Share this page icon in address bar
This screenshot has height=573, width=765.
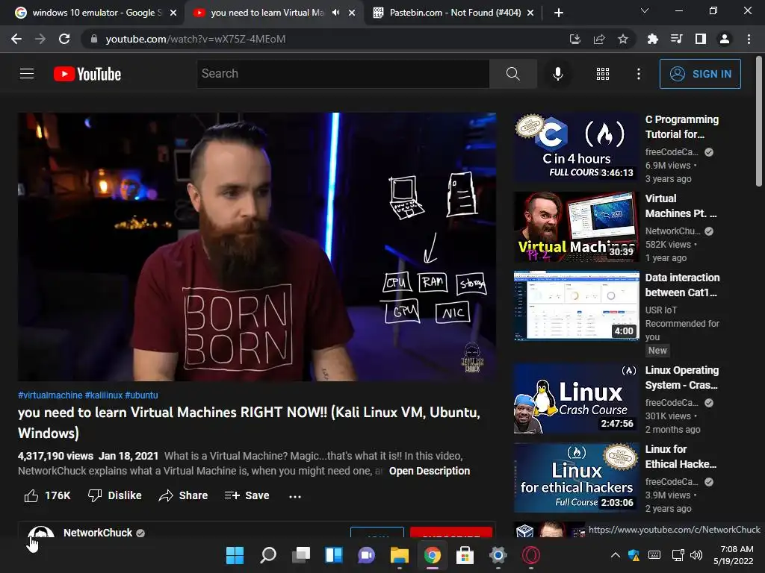point(599,39)
